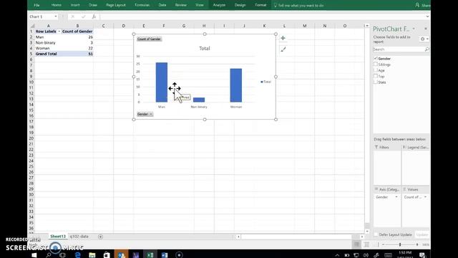Open the Action Center notifications icon
The height and width of the screenshot is (258, 458).
[422, 255]
